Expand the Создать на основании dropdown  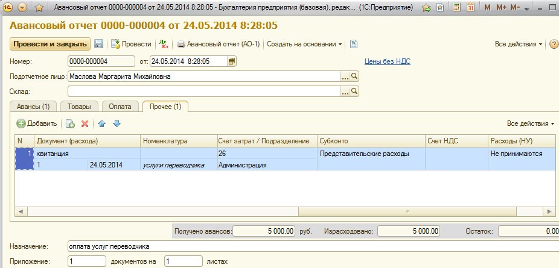[304, 44]
